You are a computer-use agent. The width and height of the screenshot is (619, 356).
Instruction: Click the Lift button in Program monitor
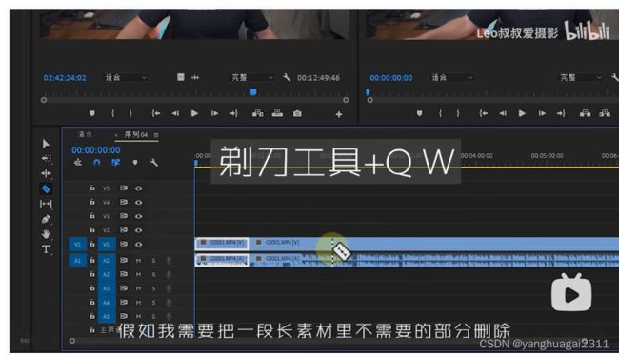585,113
